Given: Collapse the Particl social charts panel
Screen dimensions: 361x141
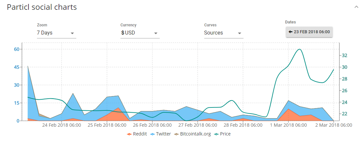Looking at the screenshot, I should (357, 7).
